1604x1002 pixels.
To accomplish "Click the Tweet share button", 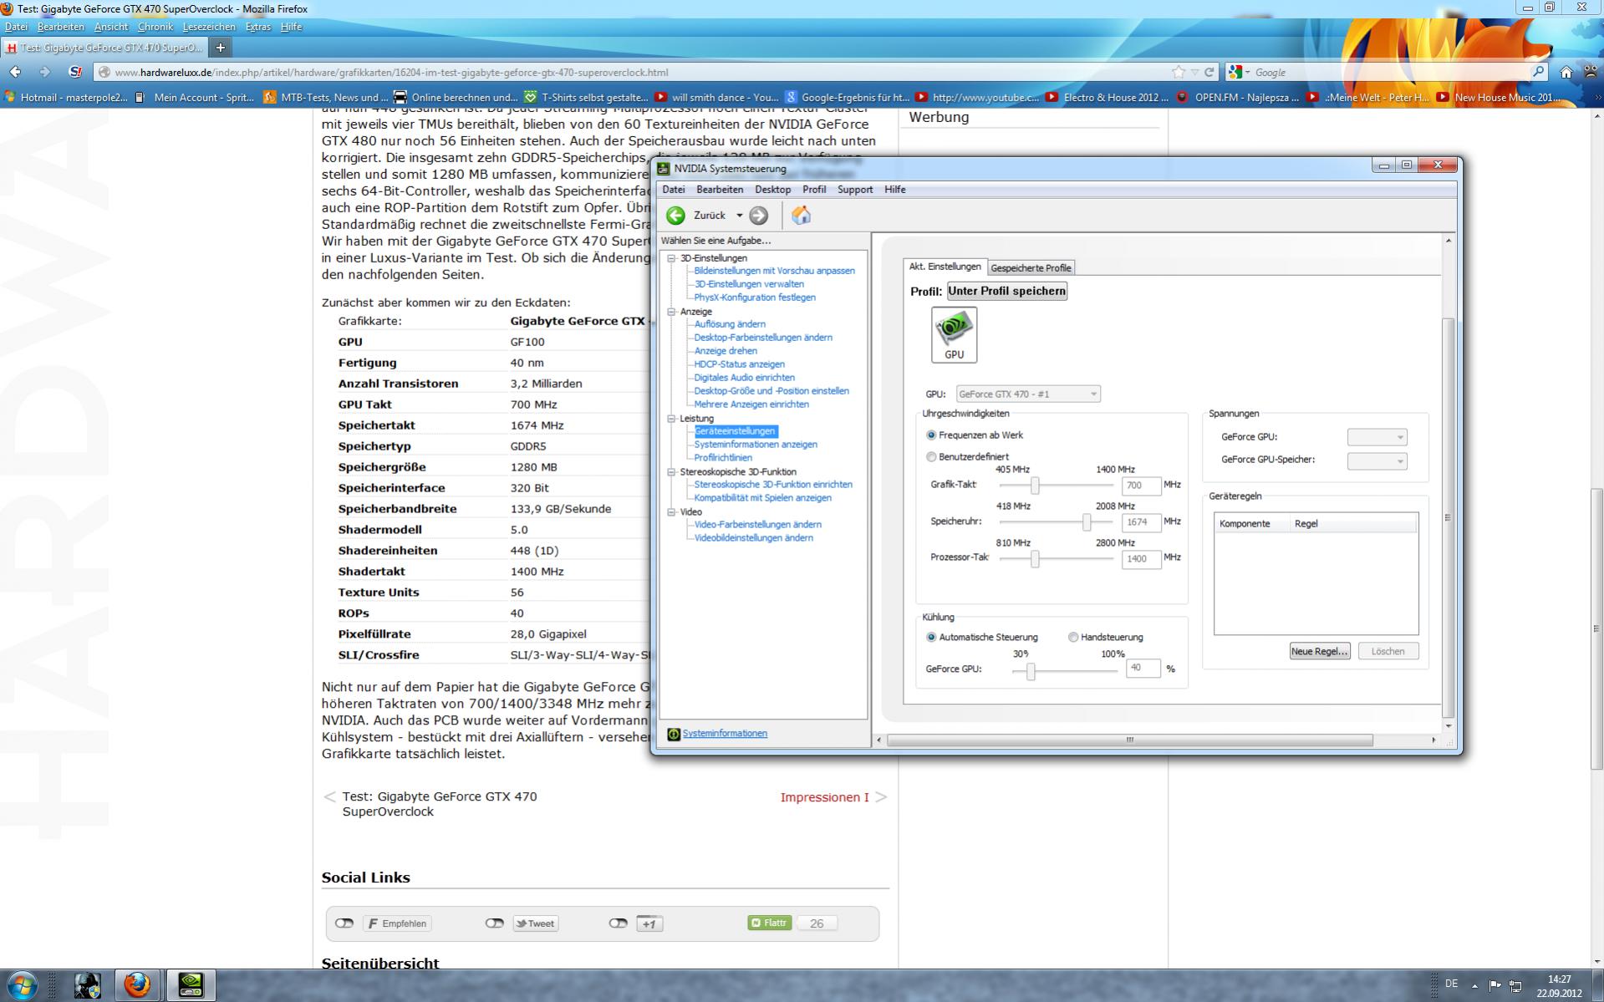I will click(536, 923).
